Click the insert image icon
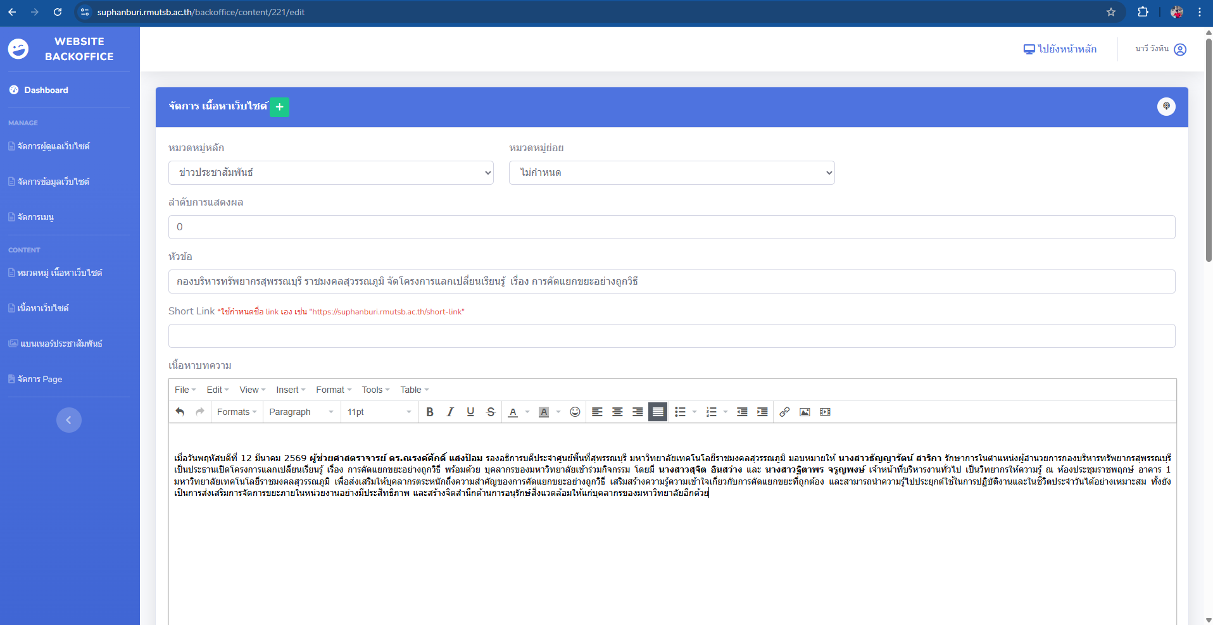1213x625 pixels. tap(805, 412)
